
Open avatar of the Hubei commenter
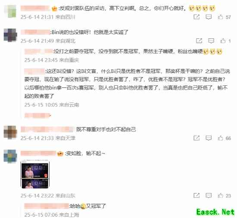(10, 35)
